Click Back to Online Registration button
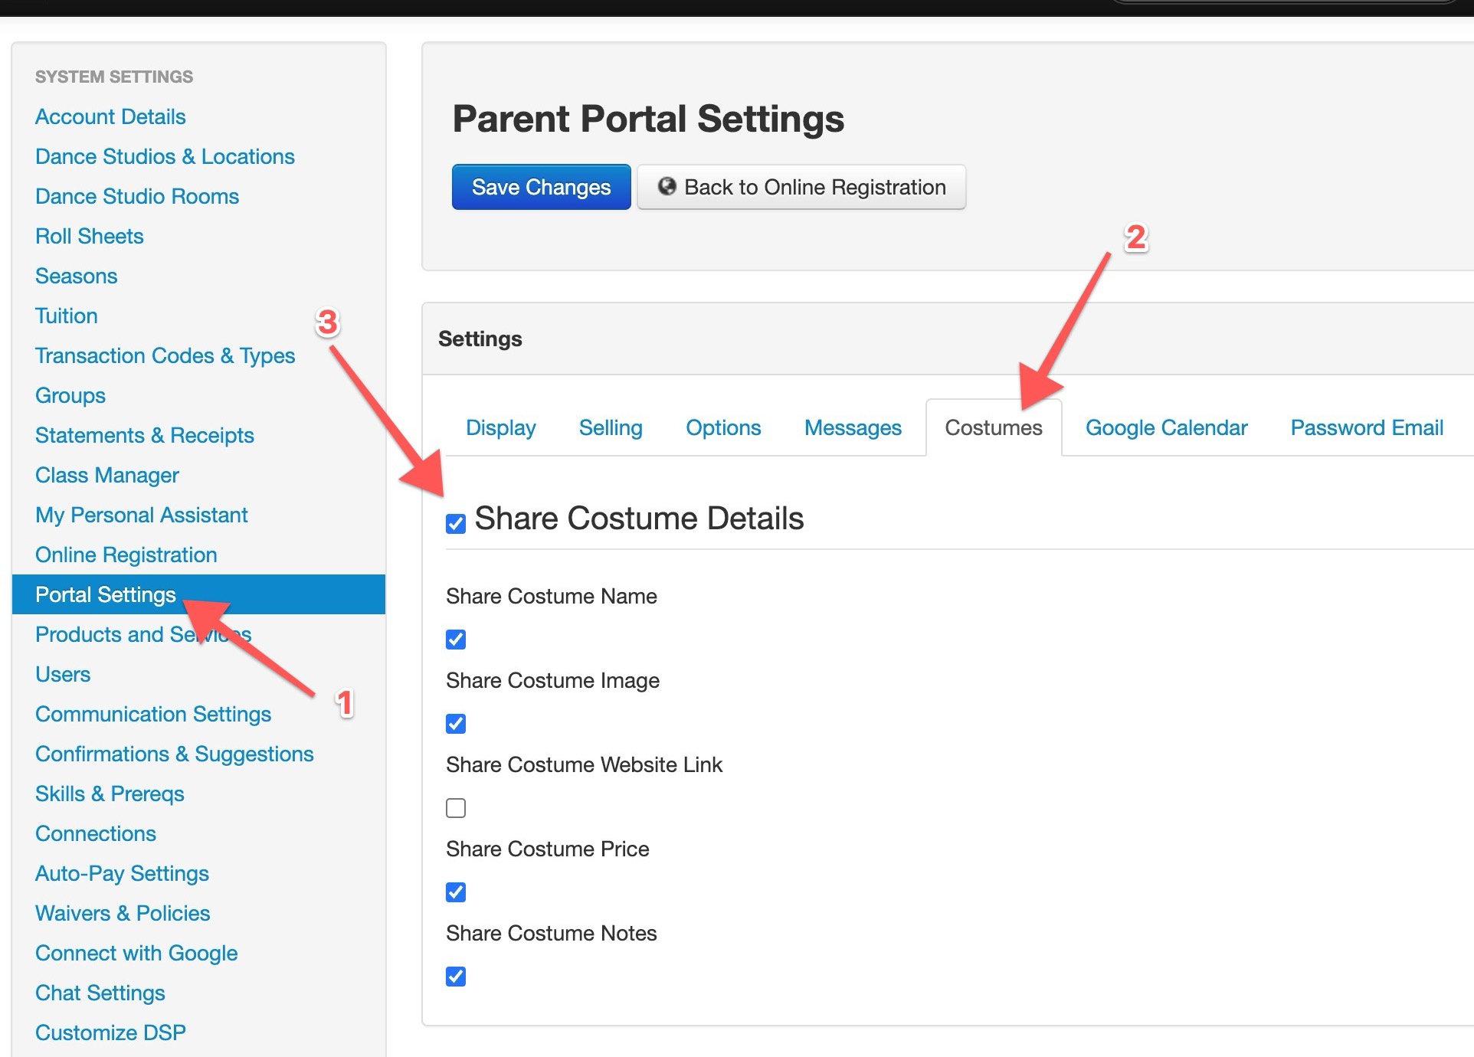 [x=801, y=187]
